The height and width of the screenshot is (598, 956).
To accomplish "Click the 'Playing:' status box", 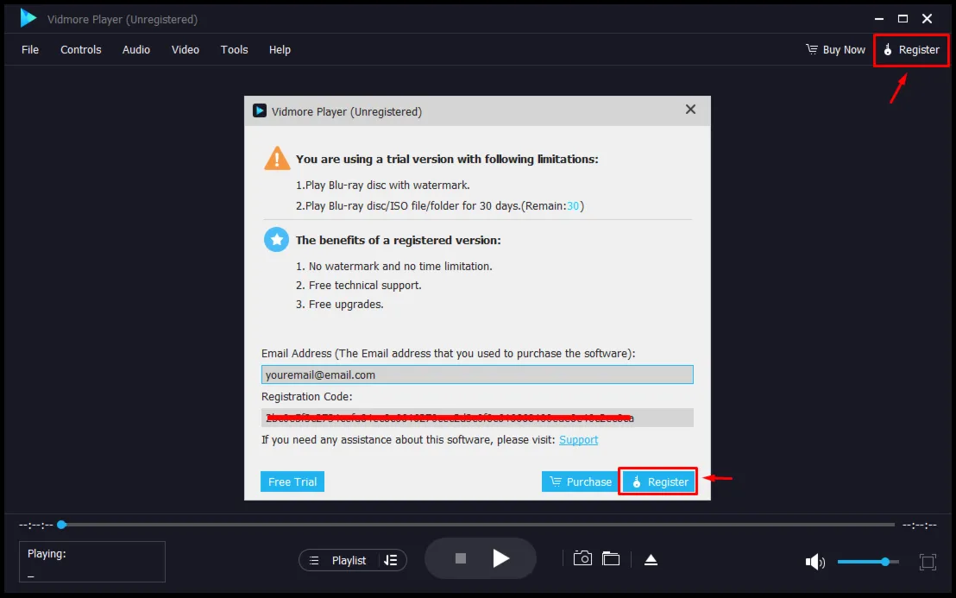I will point(92,562).
